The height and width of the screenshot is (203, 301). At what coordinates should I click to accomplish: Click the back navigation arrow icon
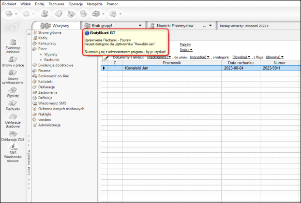click(9, 14)
